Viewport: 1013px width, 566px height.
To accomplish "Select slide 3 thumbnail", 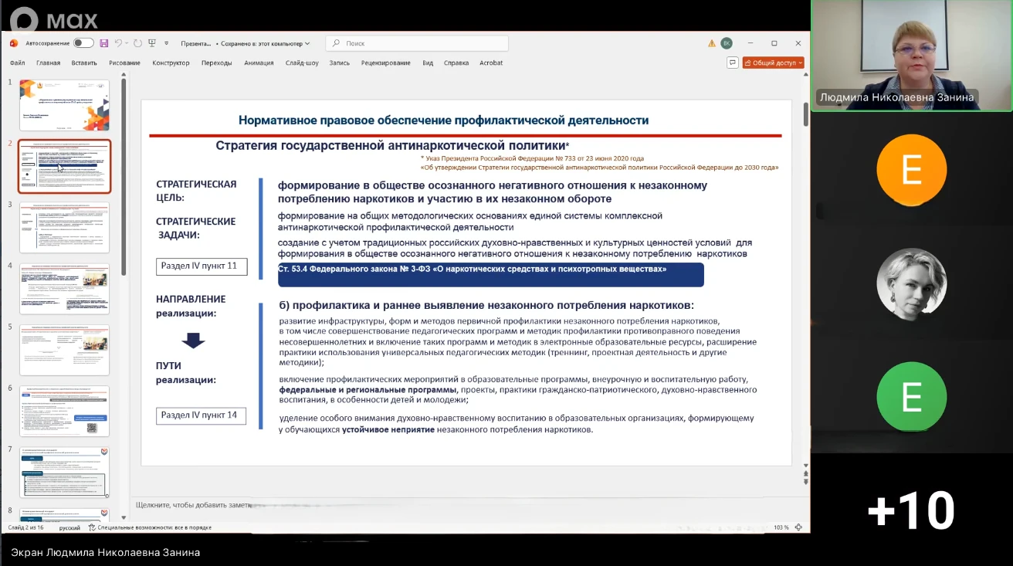I will click(64, 228).
